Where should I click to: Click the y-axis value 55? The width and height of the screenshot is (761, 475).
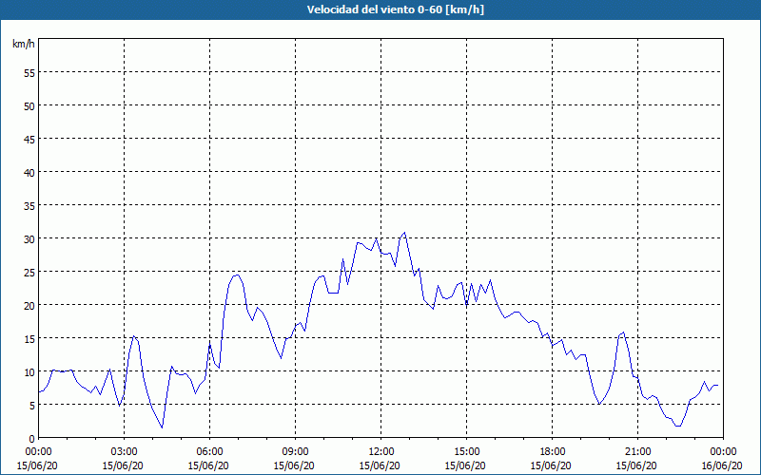click(29, 72)
